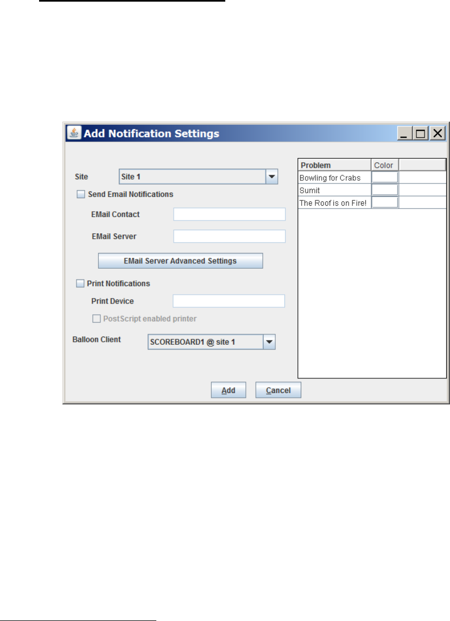Select the Bowling for Crabs row text

point(330,178)
